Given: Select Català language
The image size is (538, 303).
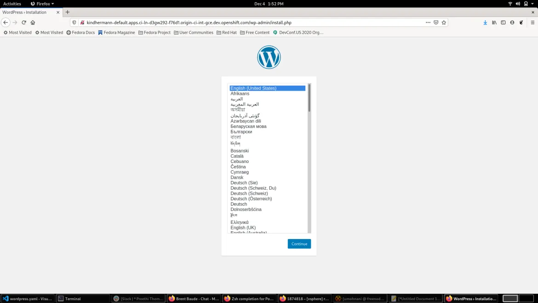Looking at the screenshot, I should coord(267,156).
